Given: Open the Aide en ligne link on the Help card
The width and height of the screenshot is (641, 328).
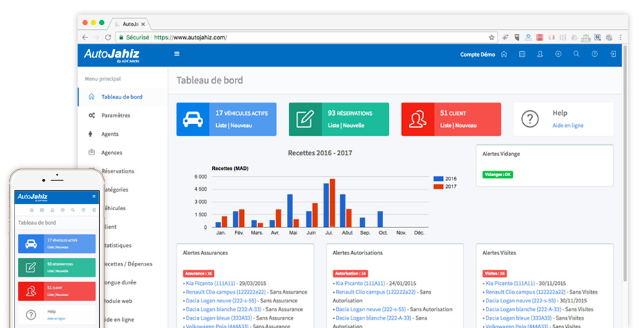Looking at the screenshot, I should tap(568, 126).
